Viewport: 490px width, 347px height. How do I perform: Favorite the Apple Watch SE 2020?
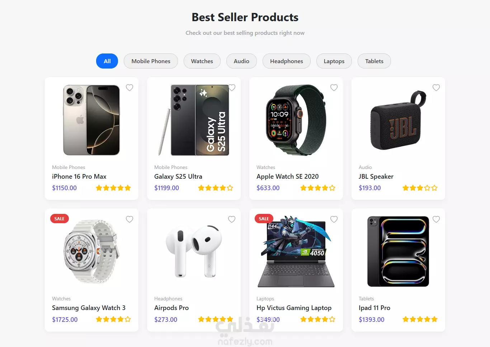334,88
